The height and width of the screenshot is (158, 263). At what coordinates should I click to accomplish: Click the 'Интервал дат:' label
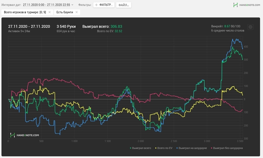pyautogui.click(x=11, y=5)
